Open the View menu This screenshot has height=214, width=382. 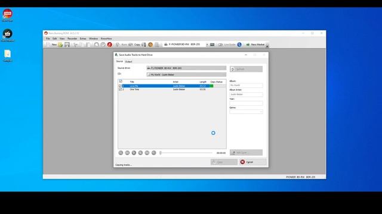point(62,39)
